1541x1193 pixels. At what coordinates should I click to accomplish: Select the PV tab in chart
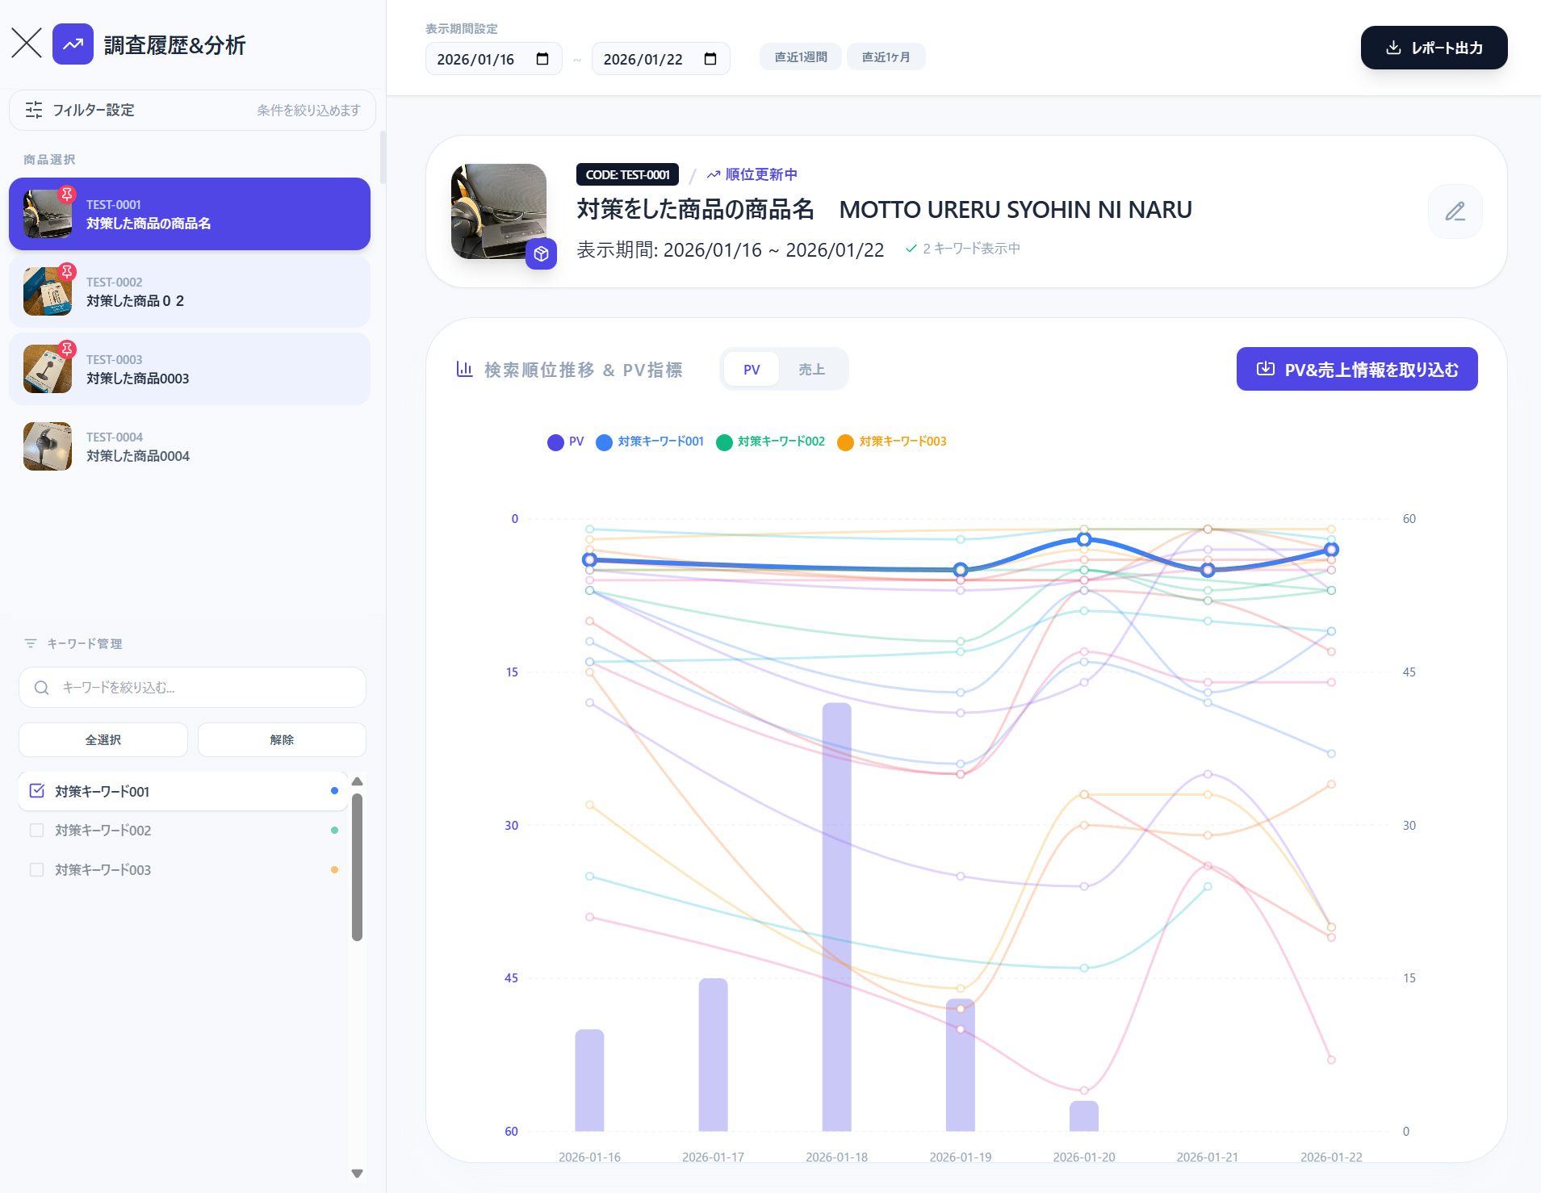[x=752, y=370]
